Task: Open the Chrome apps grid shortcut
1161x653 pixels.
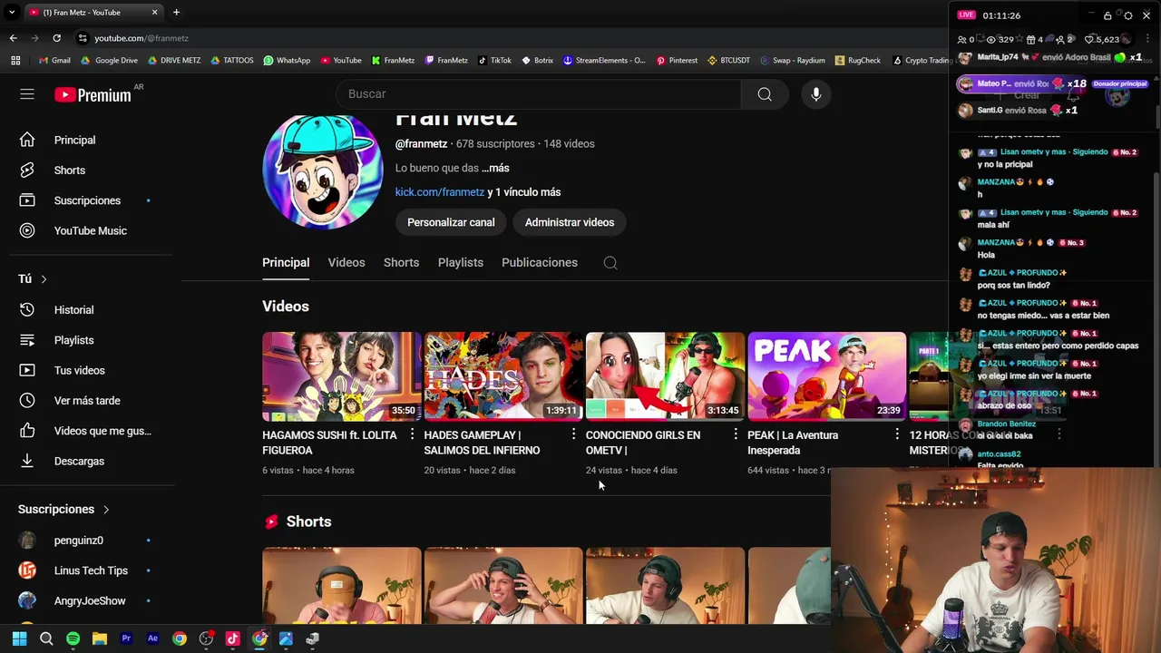Action: [x=15, y=61]
